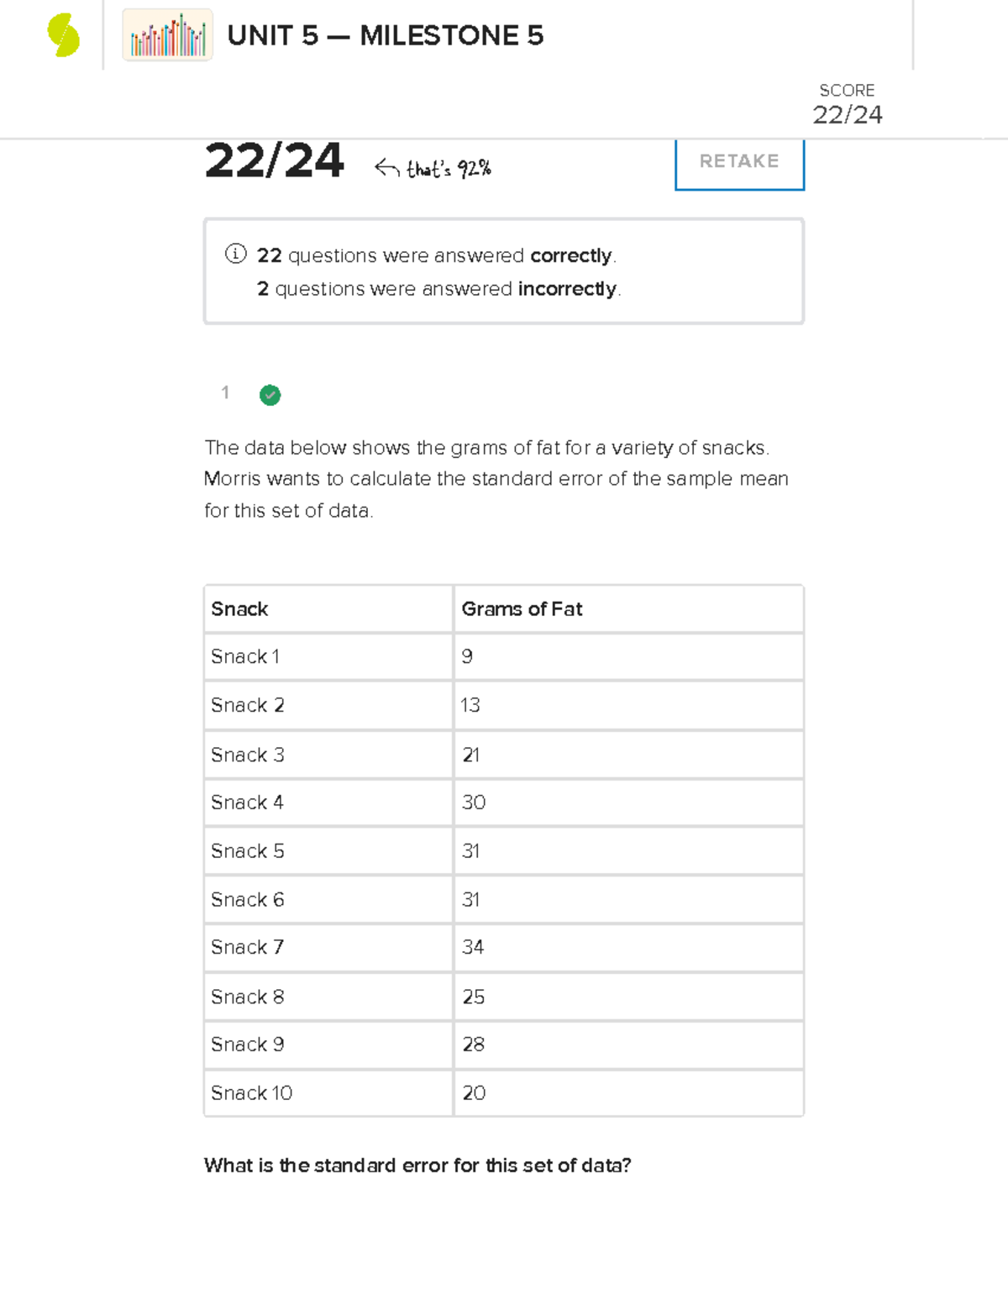Viewport: 1008px width, 1305px height.
Task: Click the UNIT 5 — MILESTONE 5 title
Action: tap(385, 36)
